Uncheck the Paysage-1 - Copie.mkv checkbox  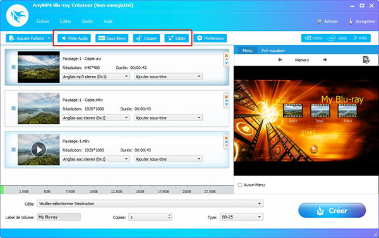tap(14, 109)
